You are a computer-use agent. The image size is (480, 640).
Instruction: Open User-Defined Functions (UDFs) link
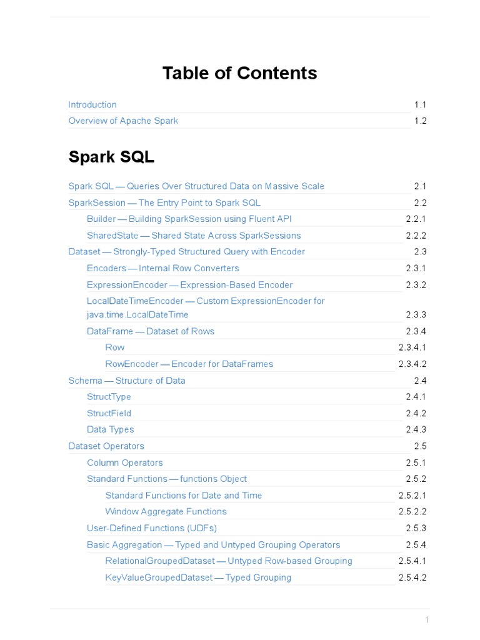pos(152,528)
